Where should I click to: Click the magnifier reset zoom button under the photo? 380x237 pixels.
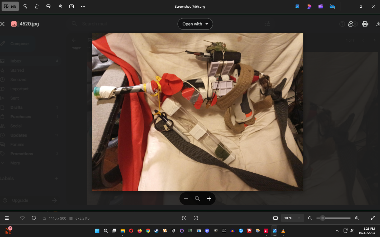pyautogui.click(x=197, y=199)
